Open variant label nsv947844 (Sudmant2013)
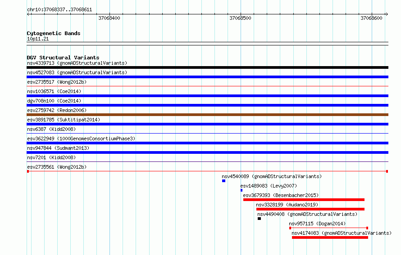 tap(58, 148)
